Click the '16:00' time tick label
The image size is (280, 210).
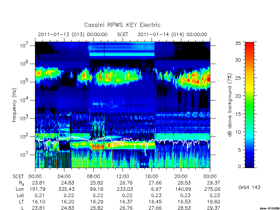(x=152, y=176)
